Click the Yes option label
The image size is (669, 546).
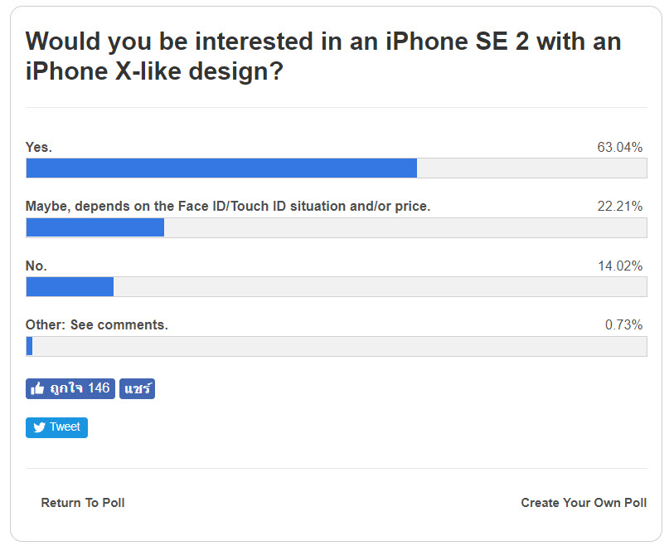point(37,146)
